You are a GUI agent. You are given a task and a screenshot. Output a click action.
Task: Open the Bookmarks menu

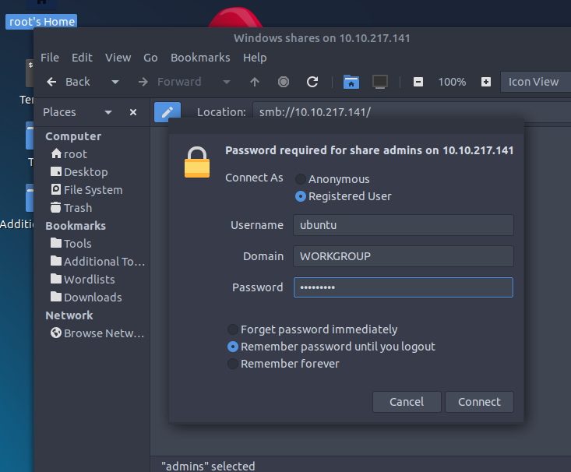tap(200, 58)
